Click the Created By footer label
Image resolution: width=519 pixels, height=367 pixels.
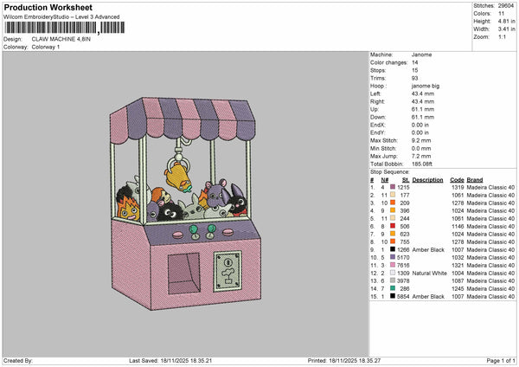(x=18, y=361)
